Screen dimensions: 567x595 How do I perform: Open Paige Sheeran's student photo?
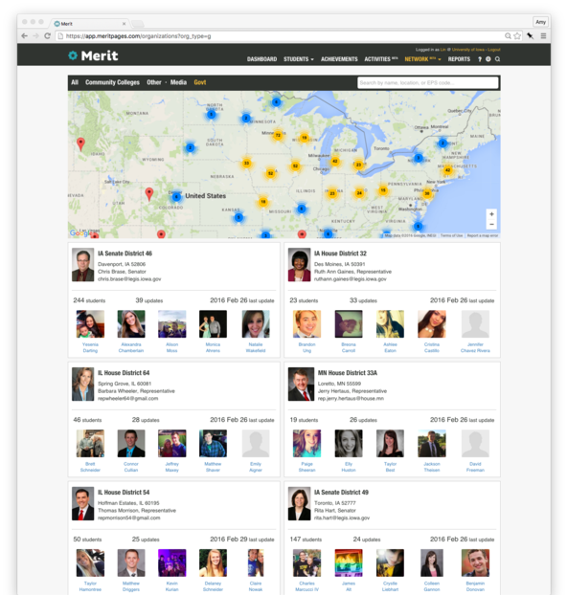click(x=306, y=443)
